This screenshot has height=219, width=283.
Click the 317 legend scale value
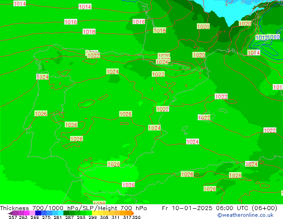tap(127, 217)
